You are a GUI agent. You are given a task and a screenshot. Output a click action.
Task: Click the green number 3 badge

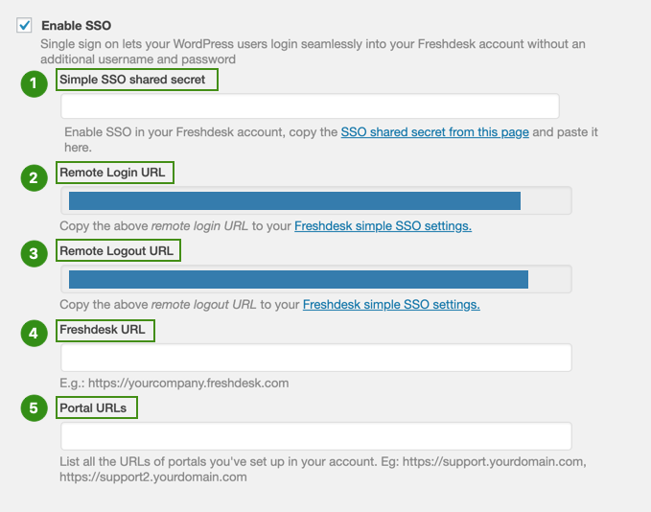point(34,254)
